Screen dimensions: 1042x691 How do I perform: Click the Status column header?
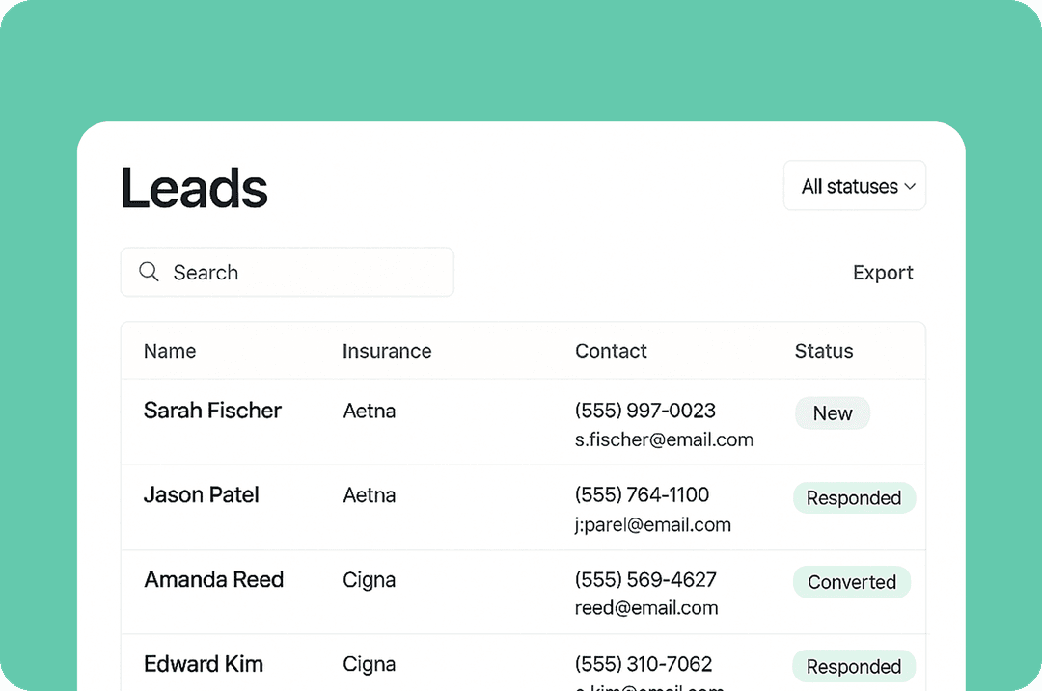tap(824, 351)
